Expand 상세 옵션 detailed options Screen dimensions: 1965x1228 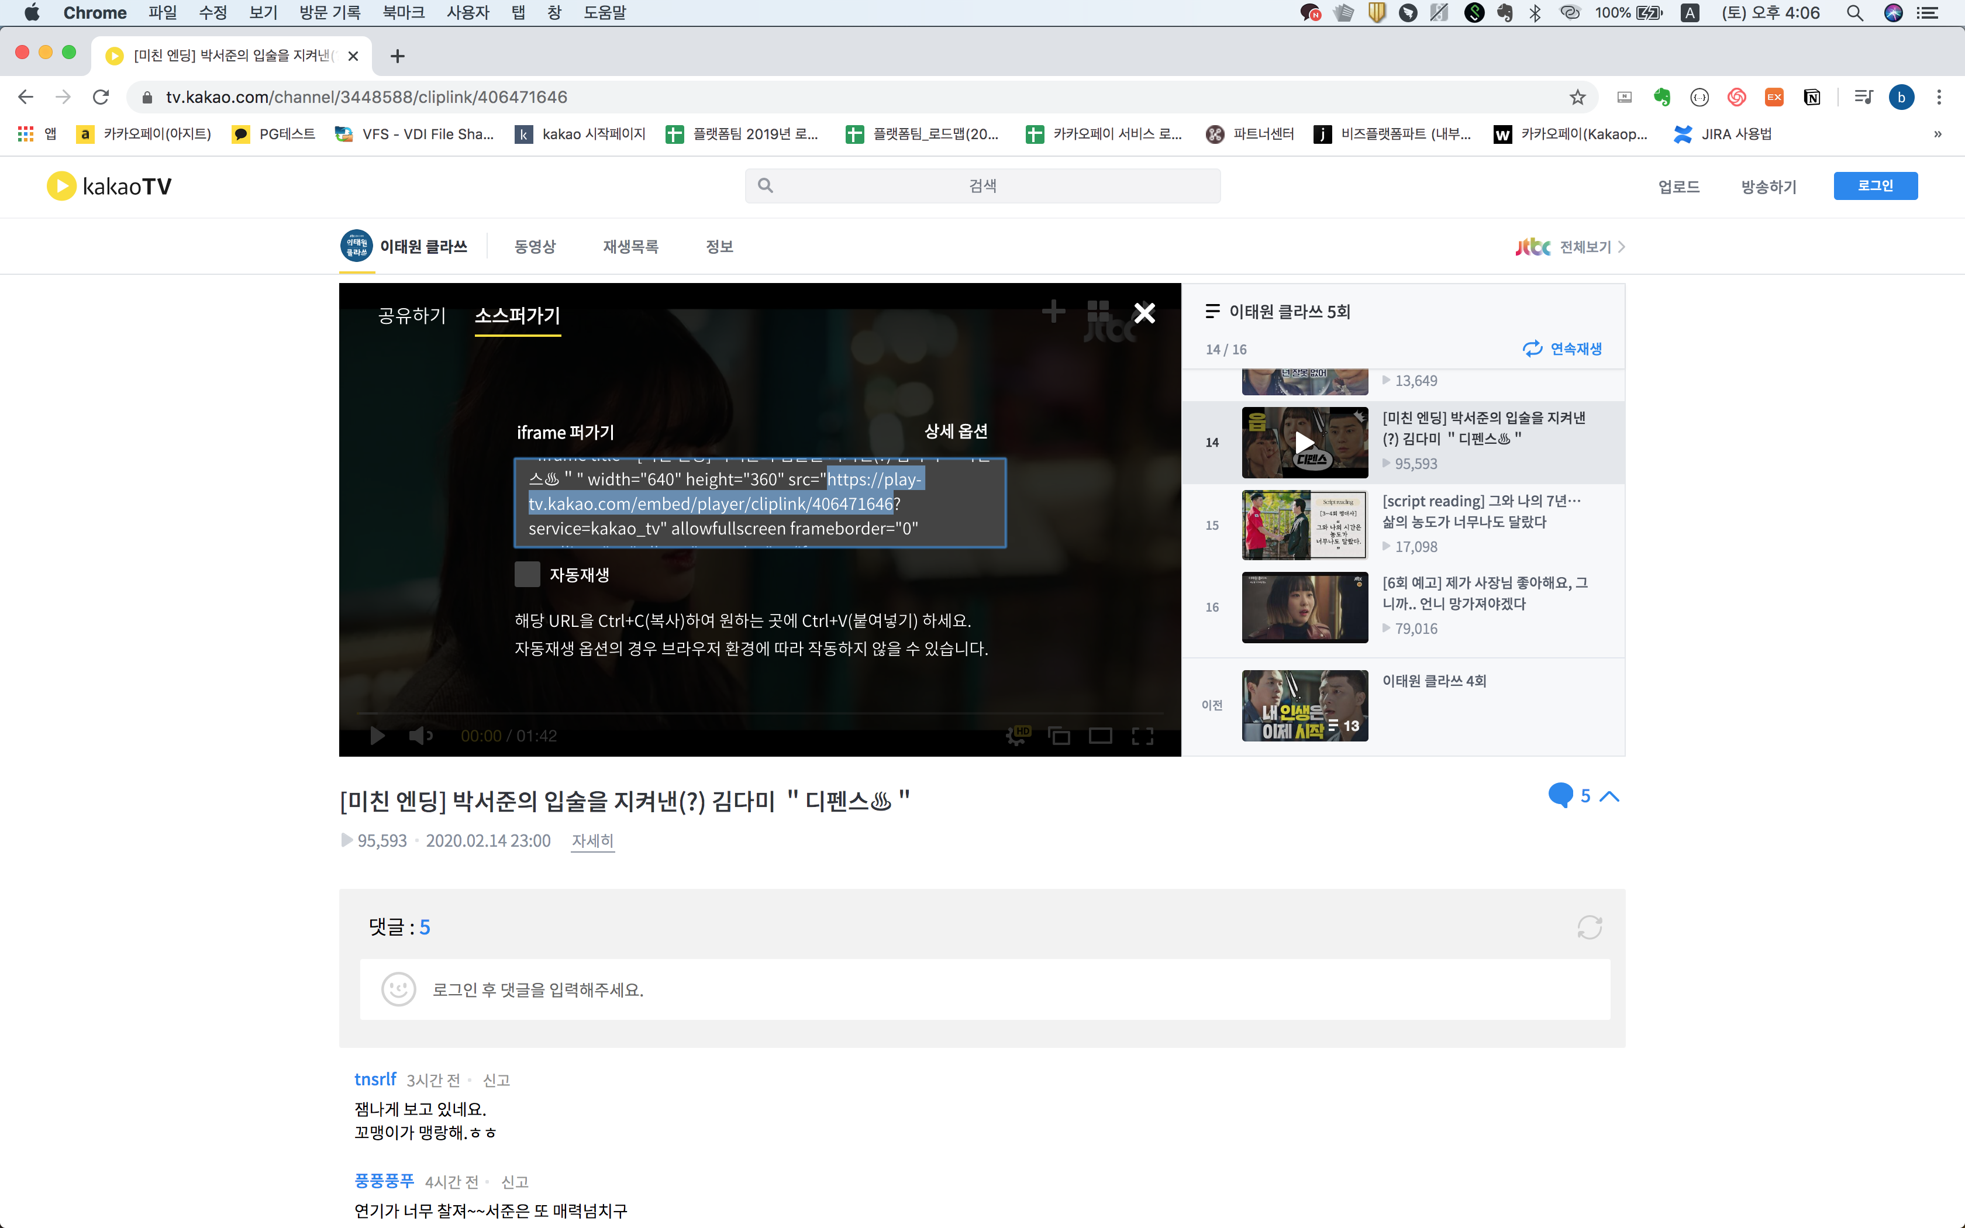[956, 432]
